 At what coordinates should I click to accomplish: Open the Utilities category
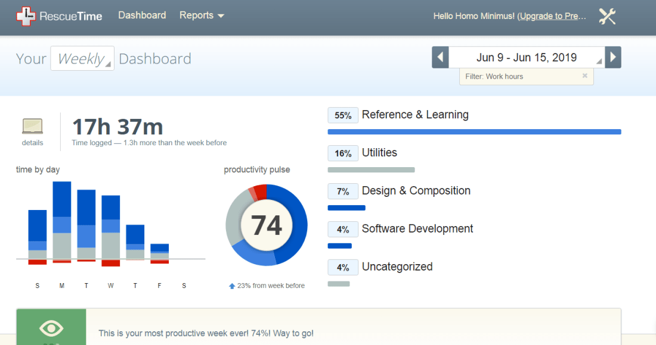[x=379, y=153]
